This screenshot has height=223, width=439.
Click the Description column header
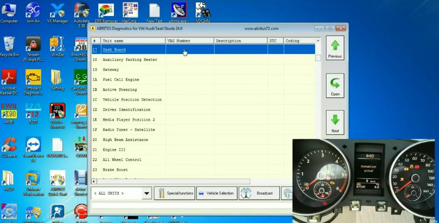pyautogui.click(x=241, y=41)
